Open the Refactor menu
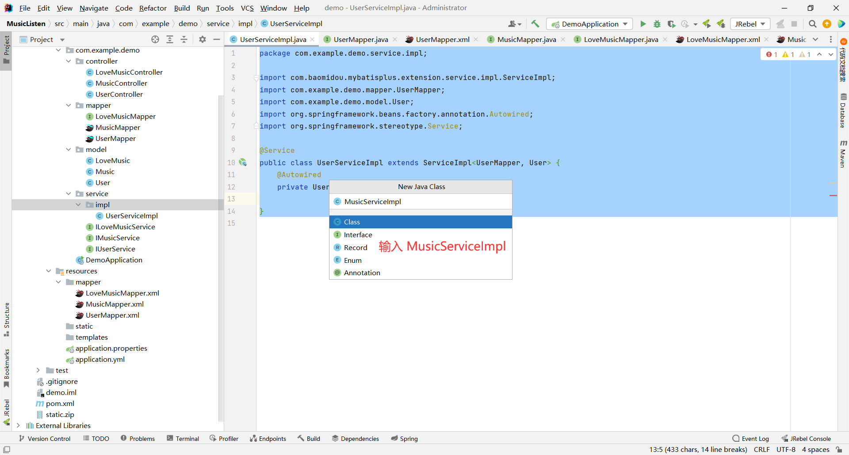Image resolution: width=849 pixels, height=455 pixels. (x=153, y=8)
